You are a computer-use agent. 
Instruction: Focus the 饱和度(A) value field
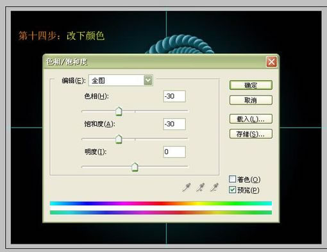pos(174,124)
